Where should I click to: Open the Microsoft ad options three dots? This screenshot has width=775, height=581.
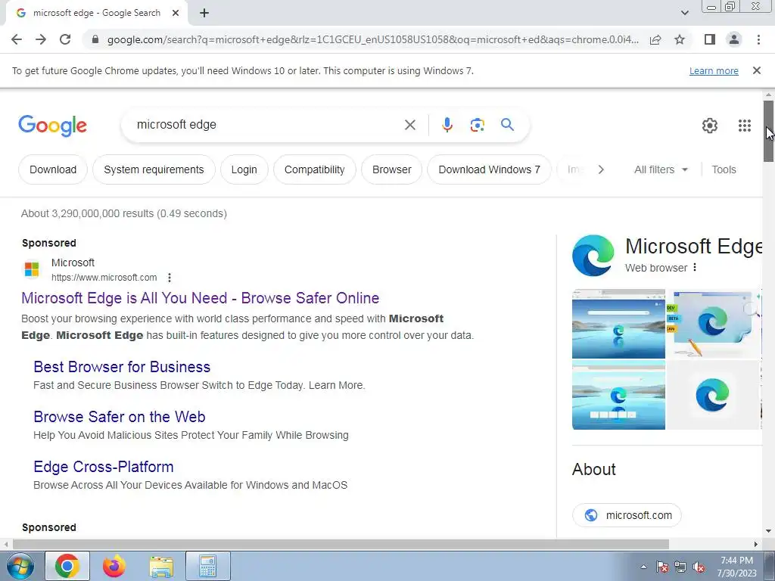(x=170, y=278)
